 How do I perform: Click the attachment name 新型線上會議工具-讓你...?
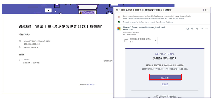coord(141,39)
